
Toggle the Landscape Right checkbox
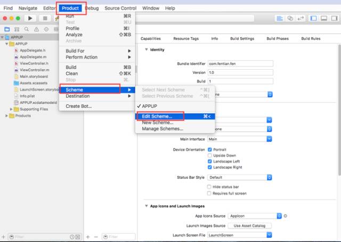[209, 167]
